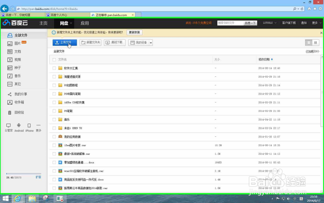Open the 通知 notifications menu
Image resolution: width=324 pixels, height=203 pixels.
tap(304, 23)
